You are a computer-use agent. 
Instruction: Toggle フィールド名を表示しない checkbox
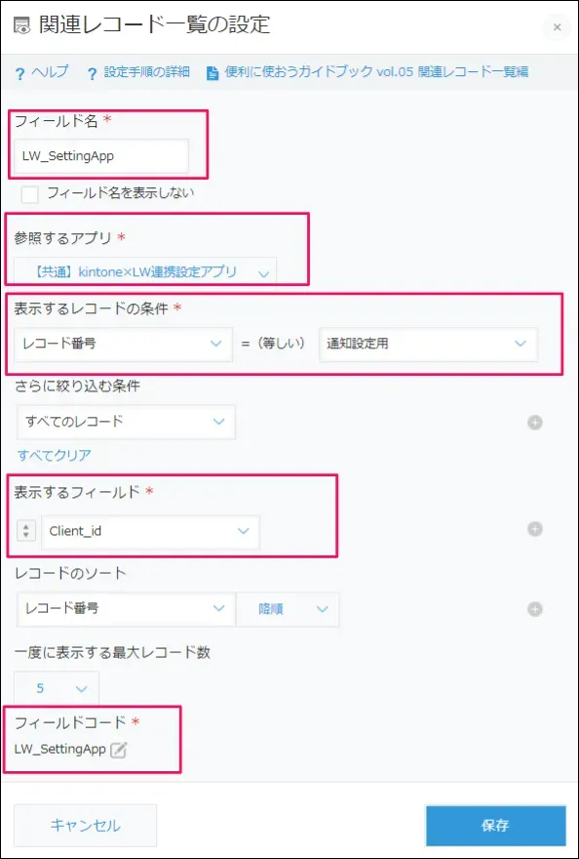tap(29, 194)
